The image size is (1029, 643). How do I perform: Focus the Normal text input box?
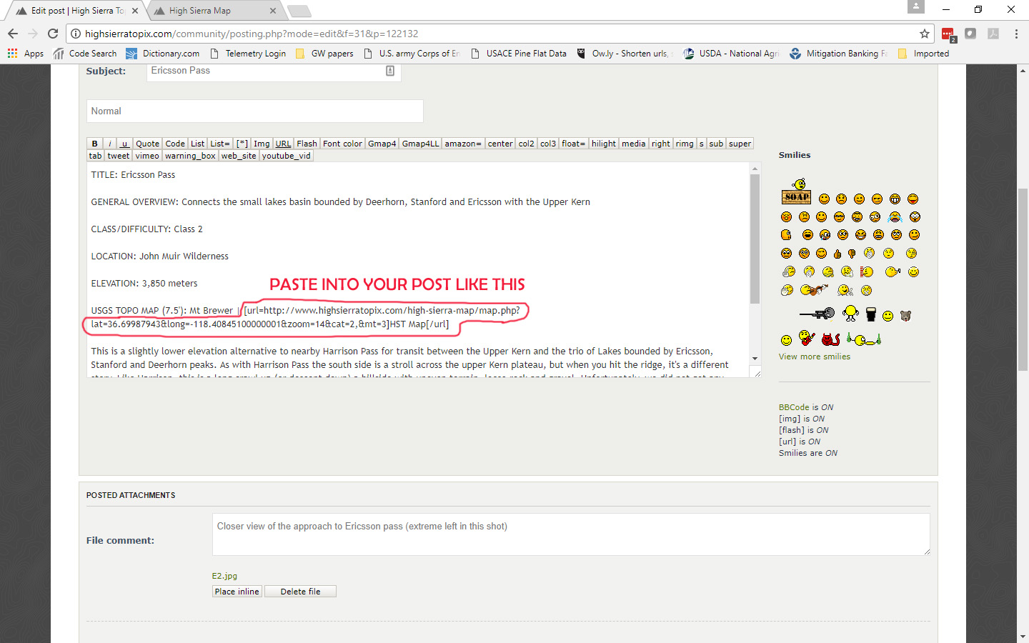click(255, 111)
